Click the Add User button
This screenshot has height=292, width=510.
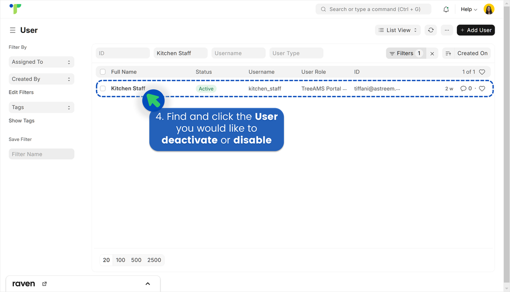coord(476,30)
